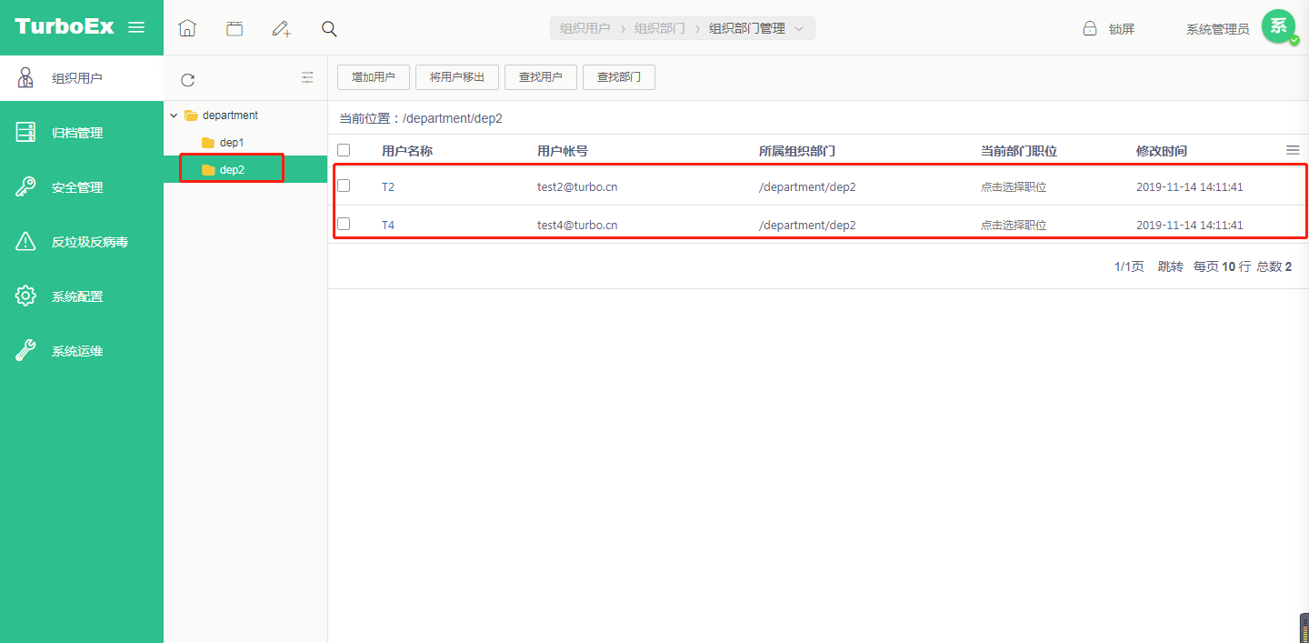The width and height of the screenshot is (1309, 643).
Task: Click the lock screen icon
Action: click(x=1090, y=29)
